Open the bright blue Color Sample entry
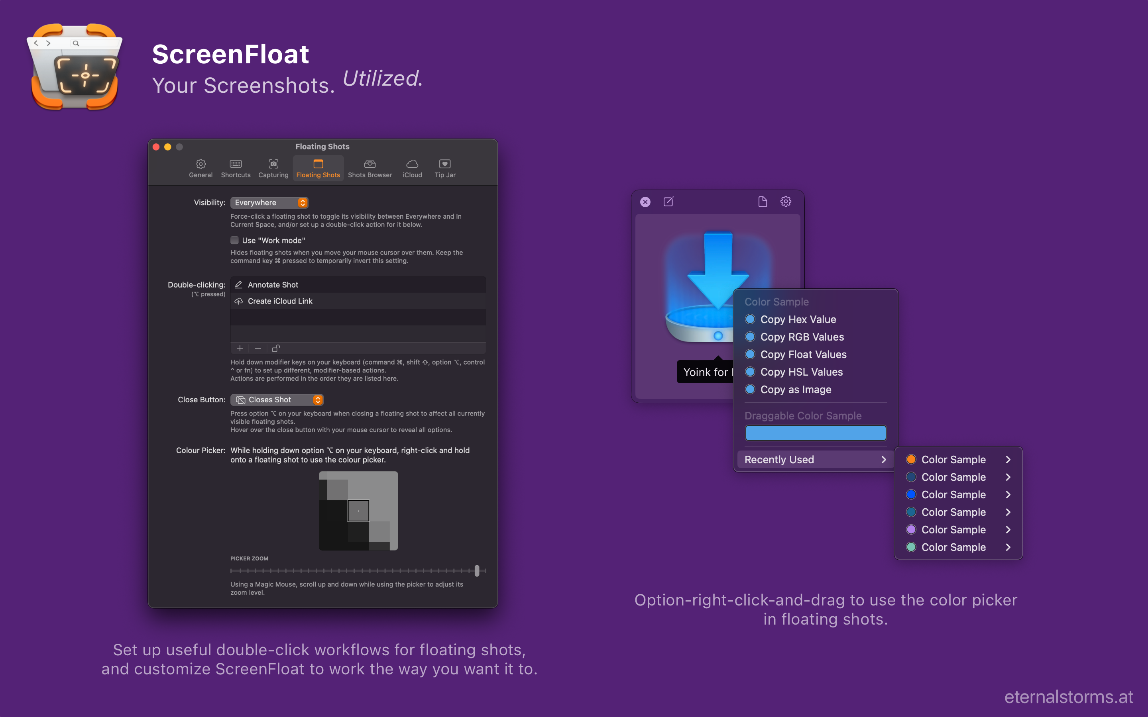Image resolution: width=1148 pixels, height=717 pixels. [x=958, y=495]
